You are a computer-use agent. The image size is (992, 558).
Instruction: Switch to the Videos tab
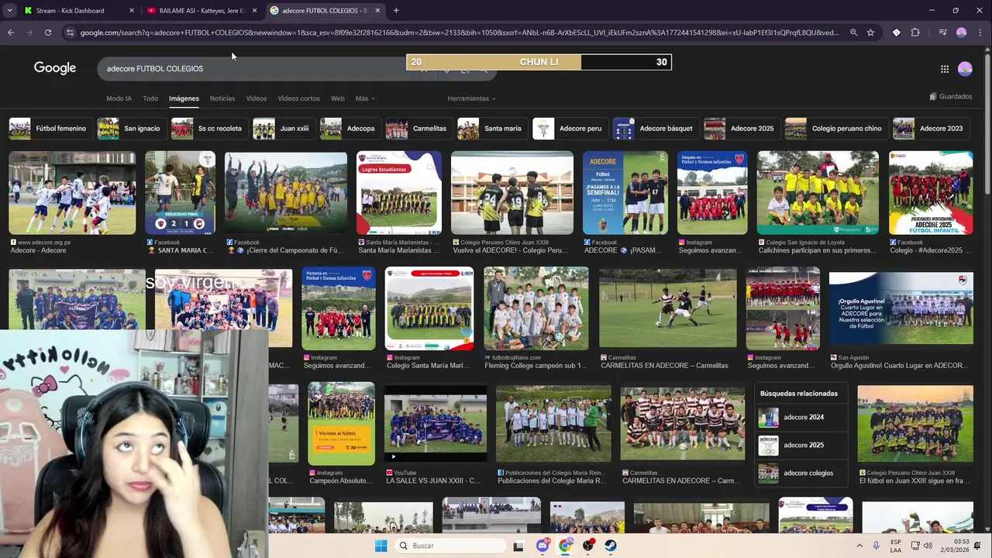click(x=256, y=98)
